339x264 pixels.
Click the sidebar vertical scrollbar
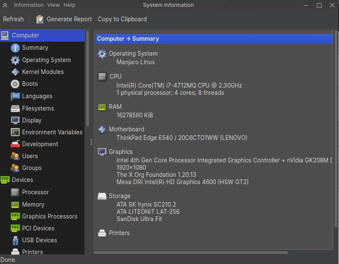tap(88, 78)
